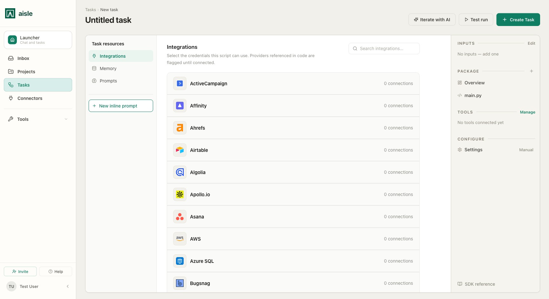Select the Airtable integration name
The width and height of the screenshot is (549, 299).
pyautogui.click(x=199, y=150)
